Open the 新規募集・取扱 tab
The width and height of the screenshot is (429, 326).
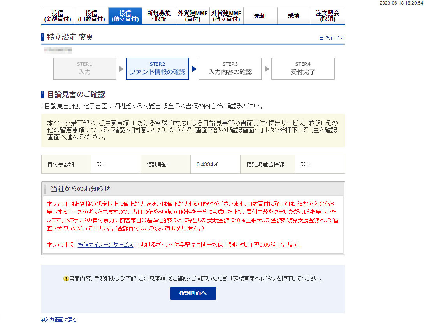[159, 16]
